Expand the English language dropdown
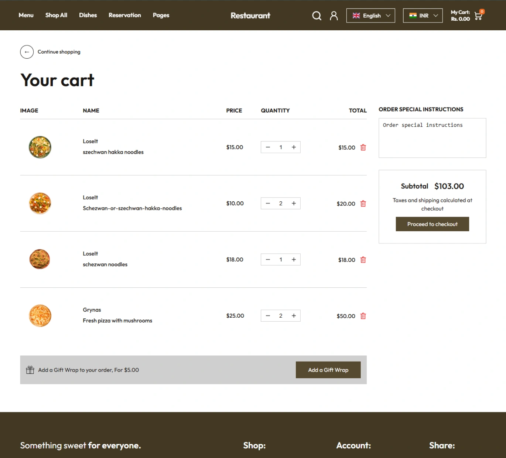506x458 pixels. click(x=370, y=16)
